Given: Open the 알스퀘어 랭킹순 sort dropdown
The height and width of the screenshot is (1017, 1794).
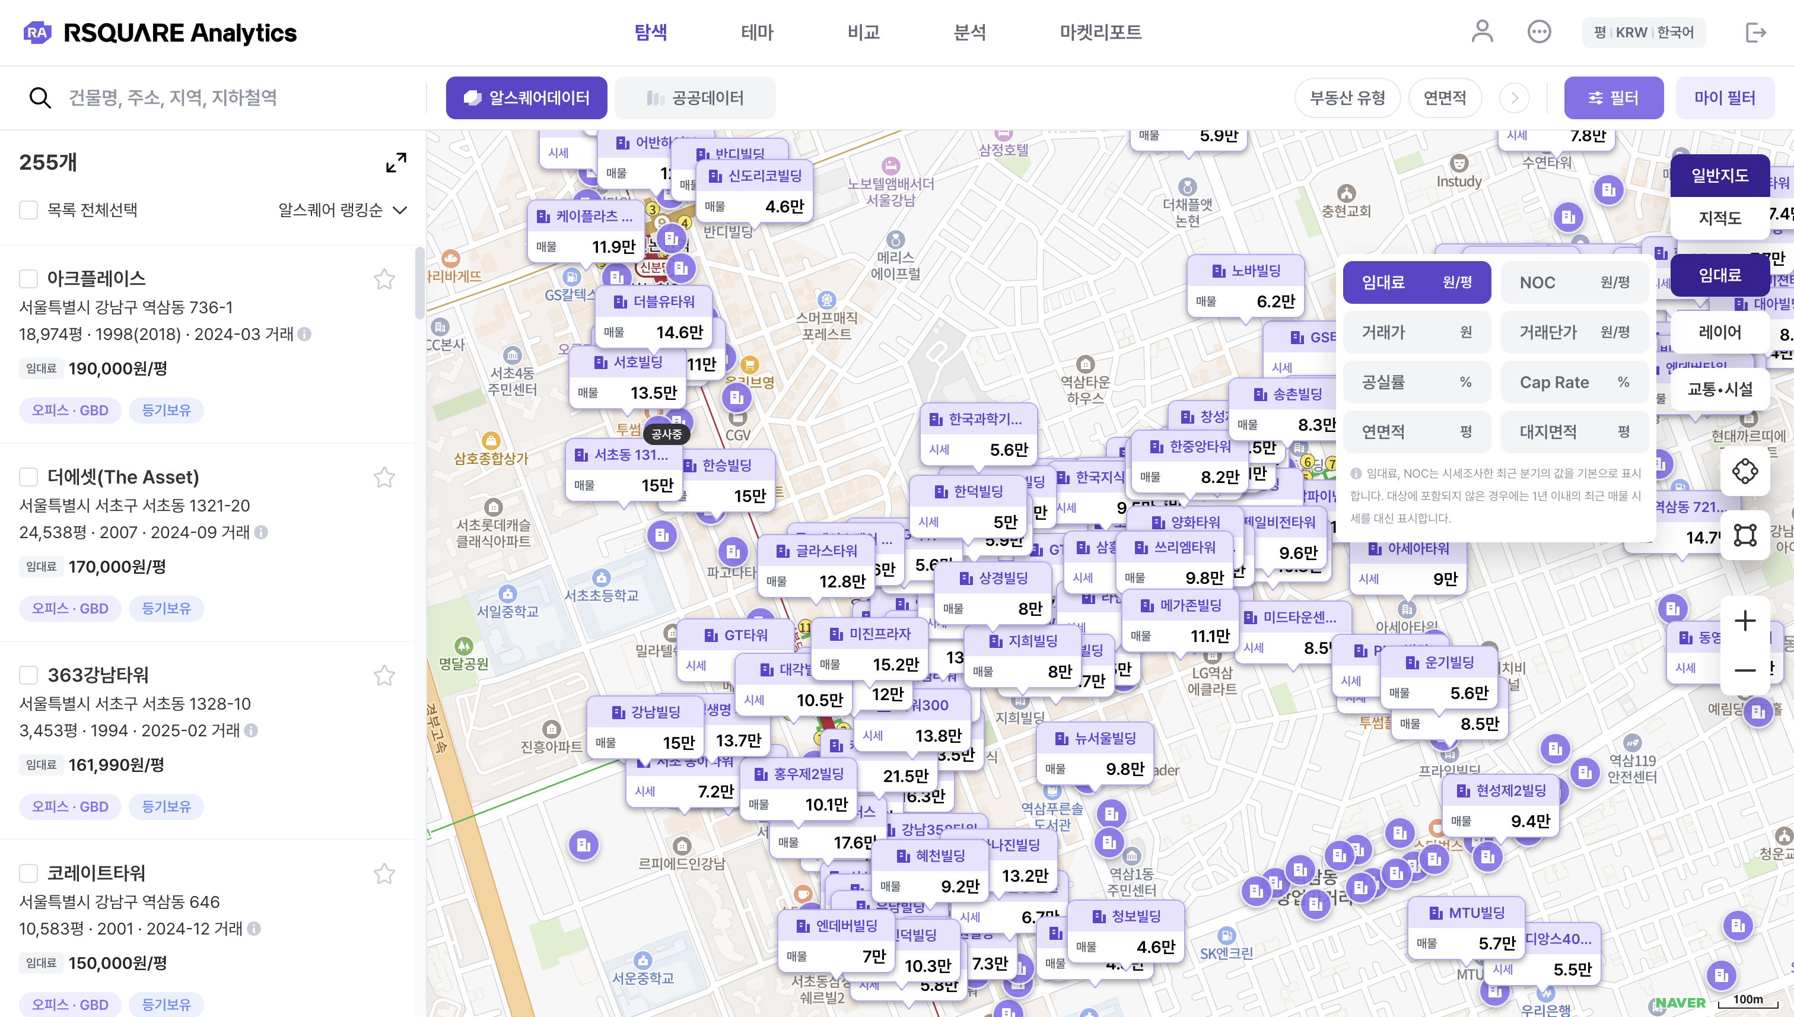Looking at the screenshot, I should (342, 210).
